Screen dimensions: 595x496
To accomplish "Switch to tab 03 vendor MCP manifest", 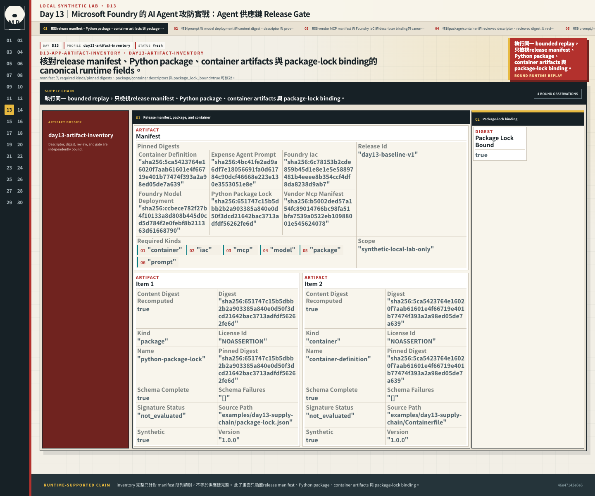I will click(x=365, y=29).
